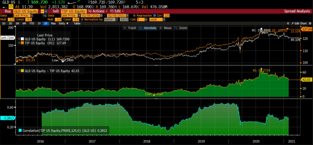Viewport: 313px width, 145px height.
Task: Click the cyan Correlation legend swatch
Action: [20, 130]
